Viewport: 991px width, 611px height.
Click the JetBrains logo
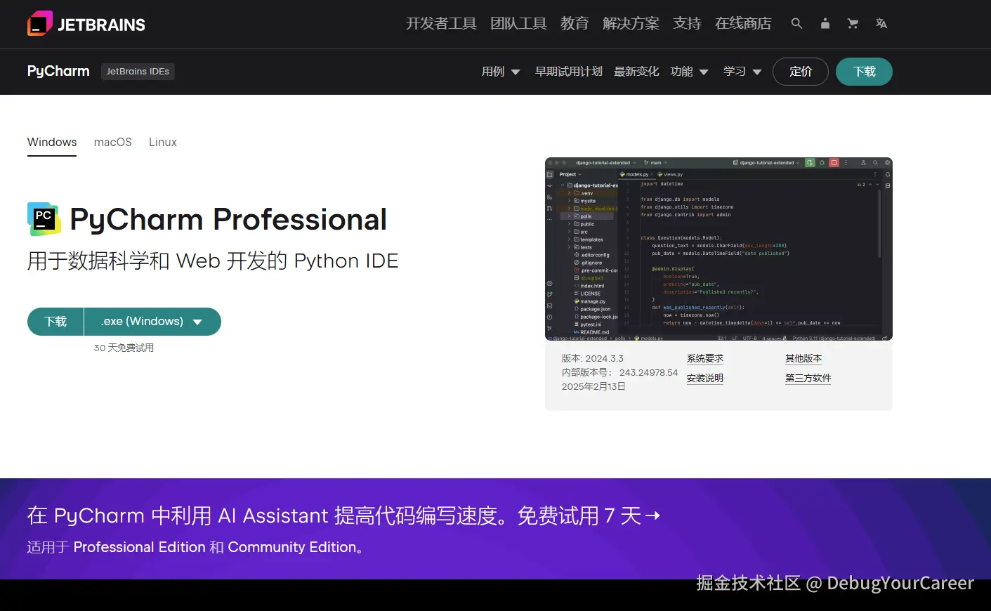86,24
